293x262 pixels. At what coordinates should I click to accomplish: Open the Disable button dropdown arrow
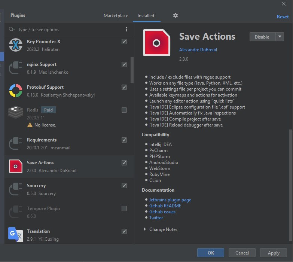[280, 37]
